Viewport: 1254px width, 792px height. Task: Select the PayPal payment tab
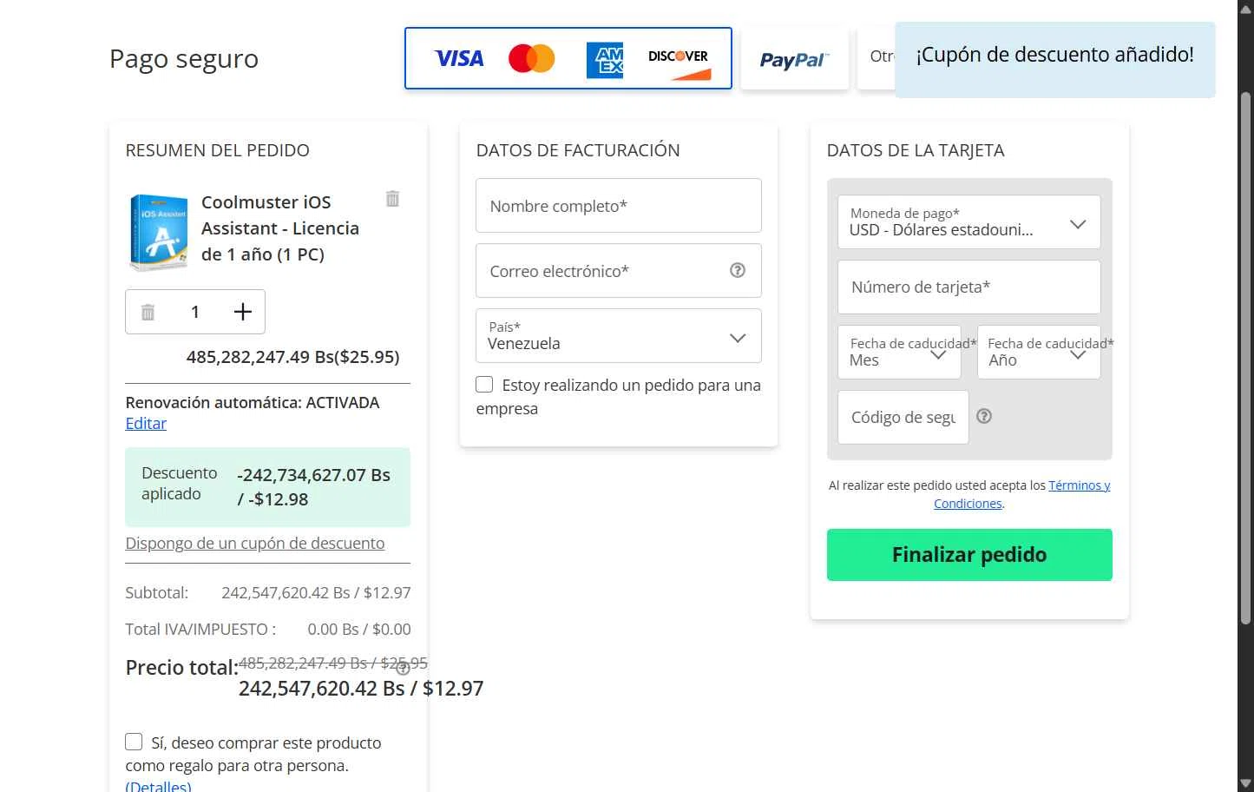794,59
